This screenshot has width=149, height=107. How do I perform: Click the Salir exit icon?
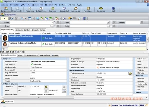[x=113, y=9]
